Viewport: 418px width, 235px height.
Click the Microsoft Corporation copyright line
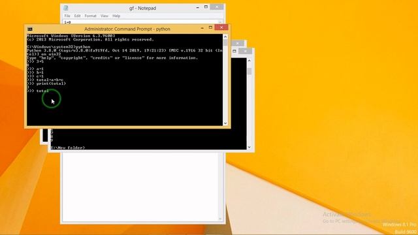tap(90, 39)
